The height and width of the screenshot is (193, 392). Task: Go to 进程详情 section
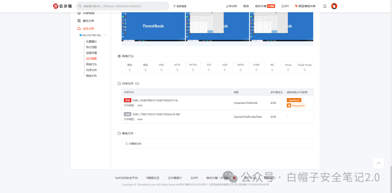click(x=91, y=53)
